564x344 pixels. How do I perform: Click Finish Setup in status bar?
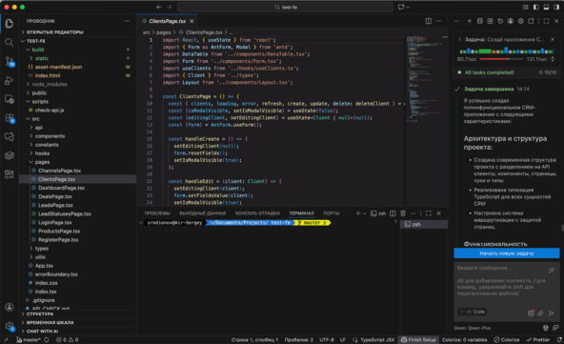pos(418,339)
